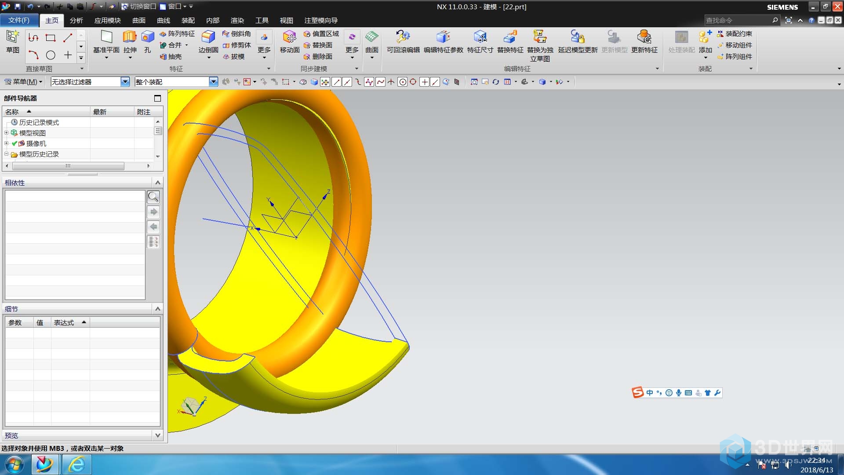Click Add component (添加)
The image size is (844, 475).
click(706, 42)
